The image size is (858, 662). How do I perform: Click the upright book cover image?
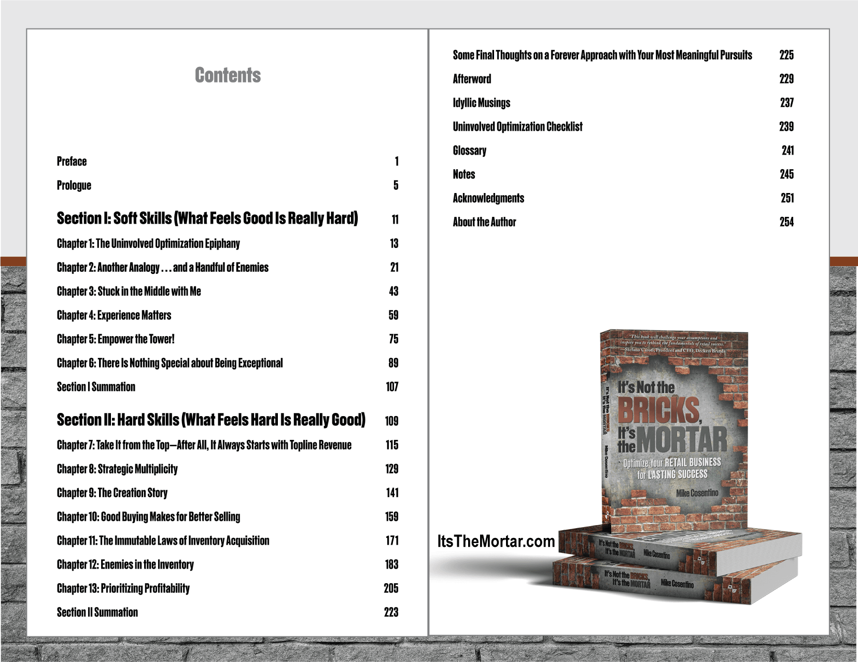674,431
